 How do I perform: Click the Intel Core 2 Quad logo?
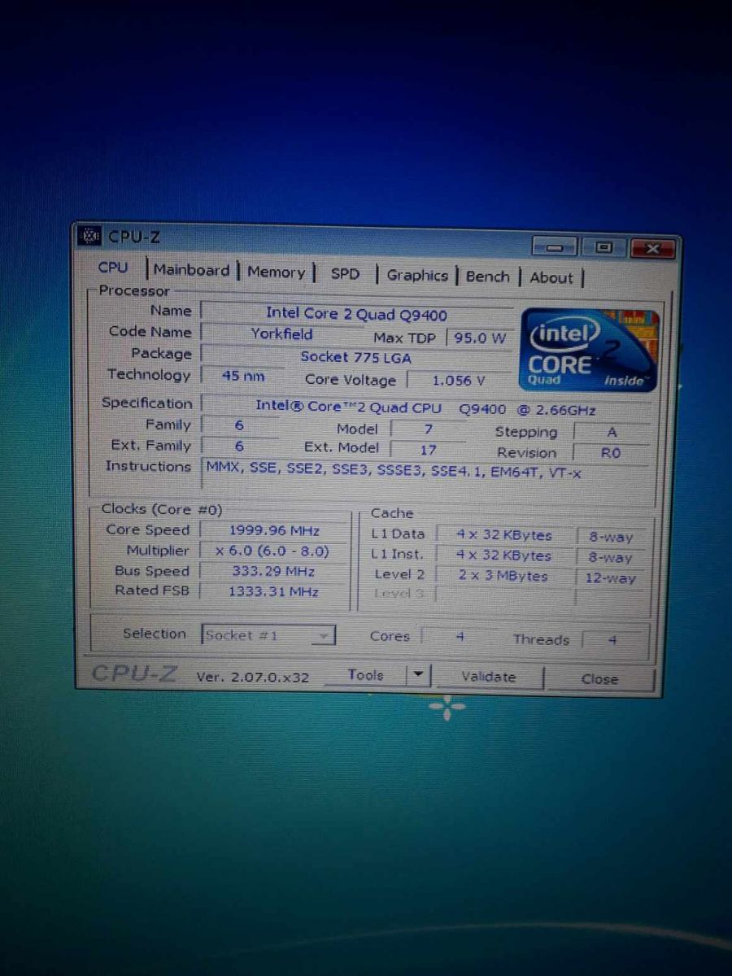589,351
